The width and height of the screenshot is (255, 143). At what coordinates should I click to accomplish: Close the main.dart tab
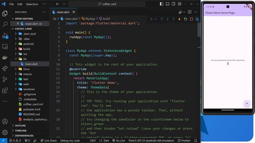click(74, 12)
